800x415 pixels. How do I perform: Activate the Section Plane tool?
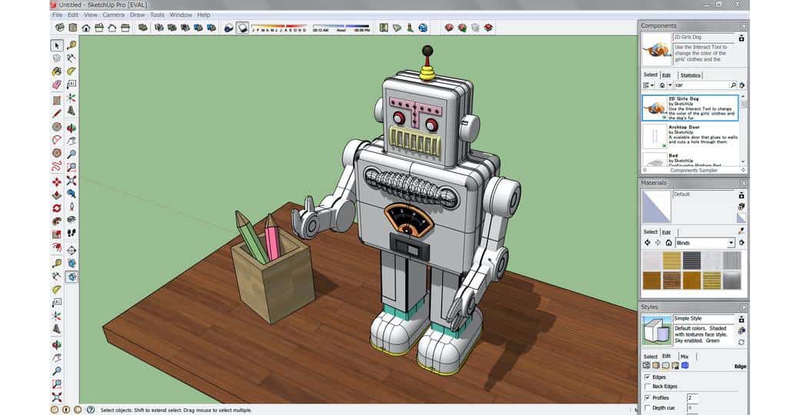(72, 251)
